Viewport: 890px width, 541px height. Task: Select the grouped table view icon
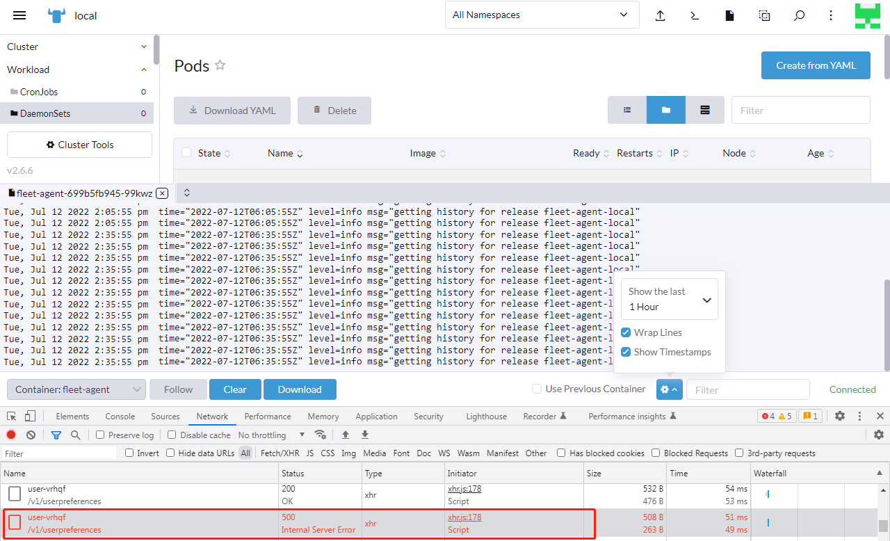coord(705,110)
